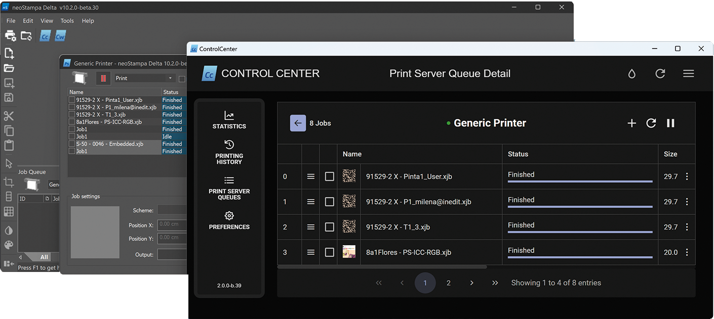
Task: Open Printing History in sidebar
Action: (229, 152)
